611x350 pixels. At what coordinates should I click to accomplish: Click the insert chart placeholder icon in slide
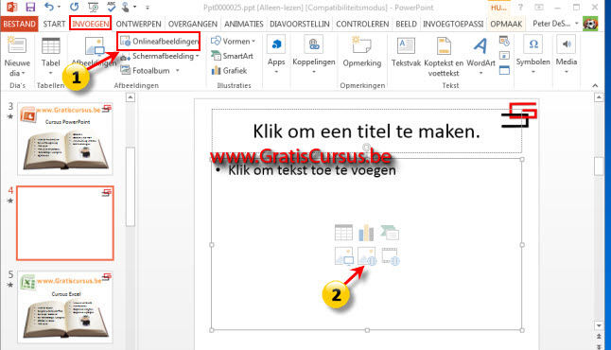pos(366,233)
